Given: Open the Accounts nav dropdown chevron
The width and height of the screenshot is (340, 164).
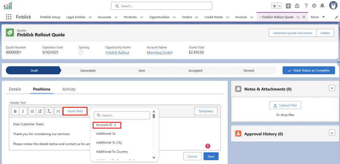Looking at the screenshot, I should (x=116, y=17).
